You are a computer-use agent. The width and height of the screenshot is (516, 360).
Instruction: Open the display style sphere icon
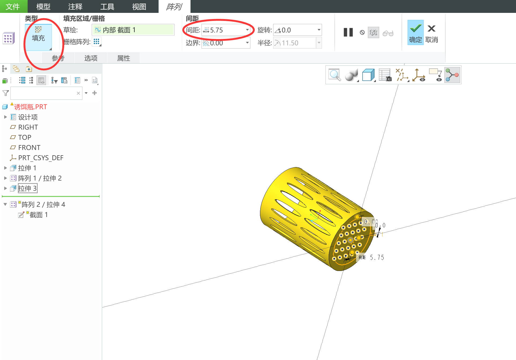point(352,75)
